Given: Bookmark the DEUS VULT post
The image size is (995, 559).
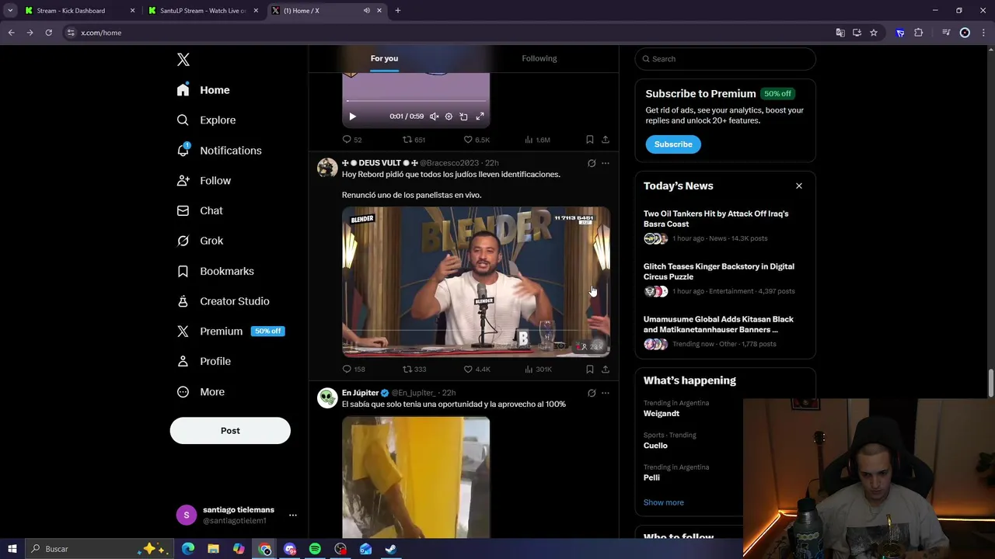Looking at the screenshot, I should [x=590, y=370].
